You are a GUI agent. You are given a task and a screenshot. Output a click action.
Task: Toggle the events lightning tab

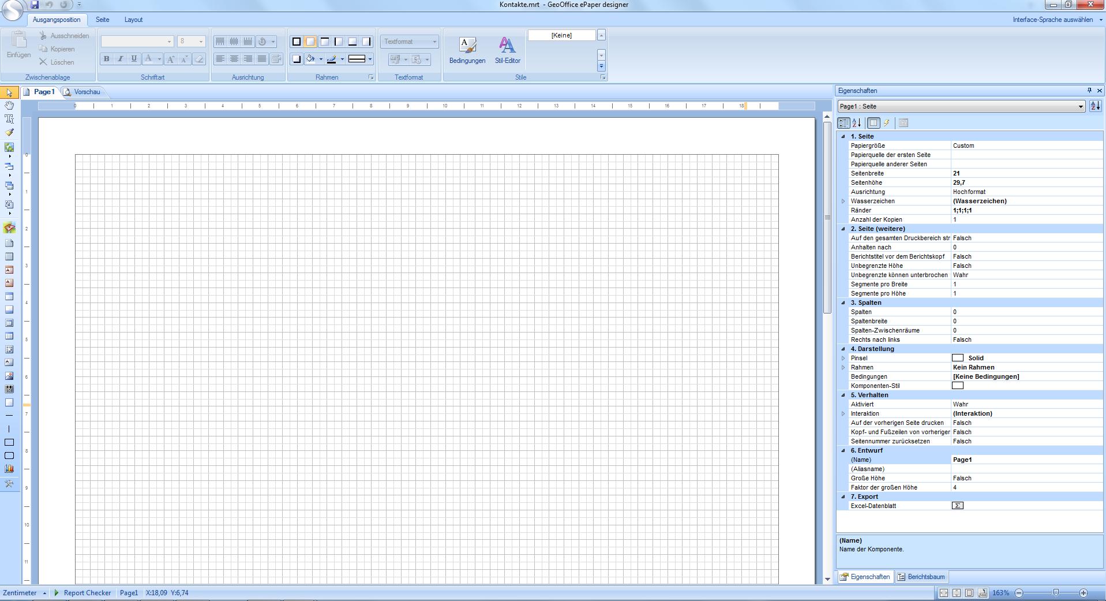point(887,123)
